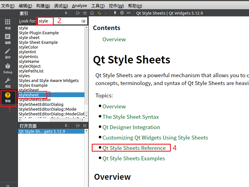Add bookmark for this help page
Image resolution: width=249 pixels, height=187 pixels.
(x=115, y=13)
